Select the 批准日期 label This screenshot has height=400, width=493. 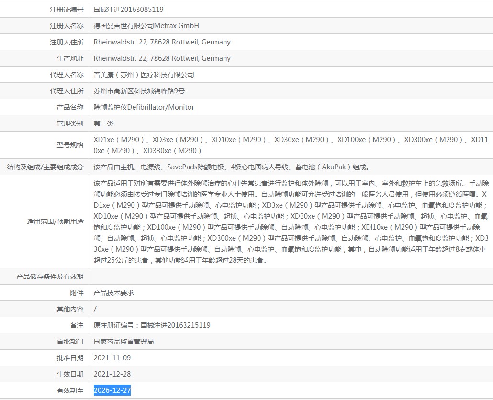[70, 358]
